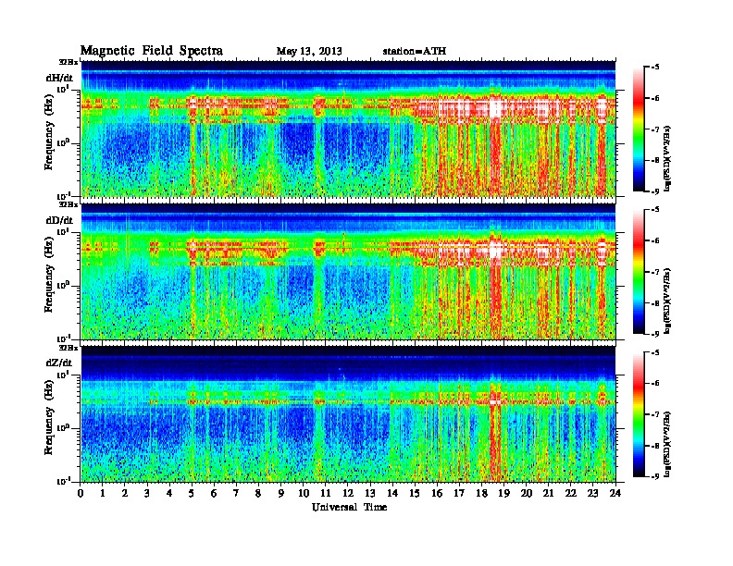Click the color bar beside dH/dt panel

pos(639,129)
